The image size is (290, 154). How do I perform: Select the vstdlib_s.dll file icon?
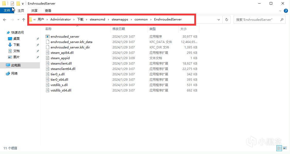pyautogui.click(x=48, y=85)
